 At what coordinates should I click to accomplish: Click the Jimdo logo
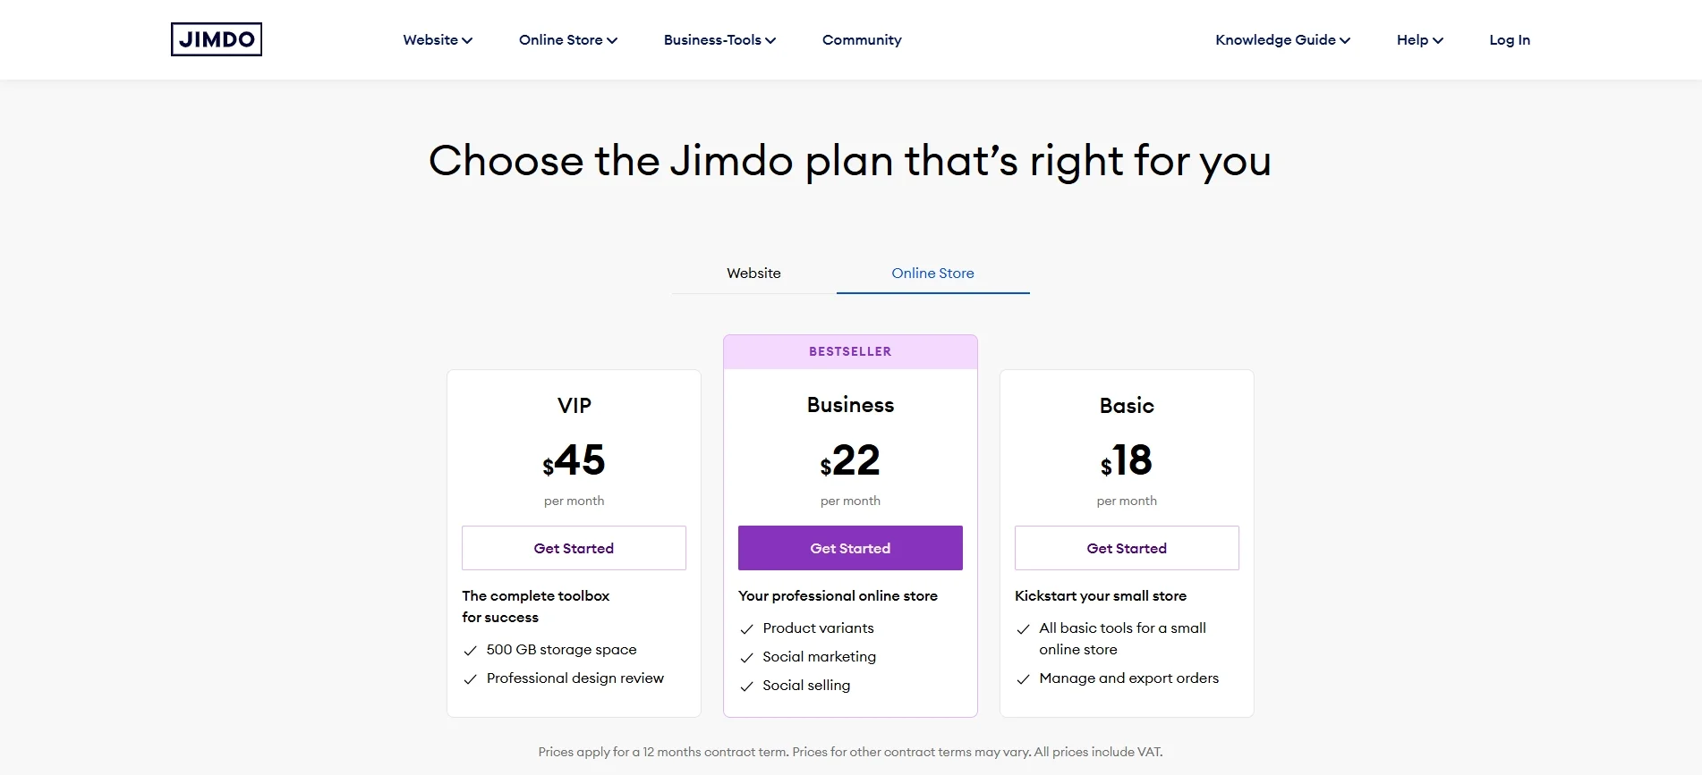(x=217, y=39)
